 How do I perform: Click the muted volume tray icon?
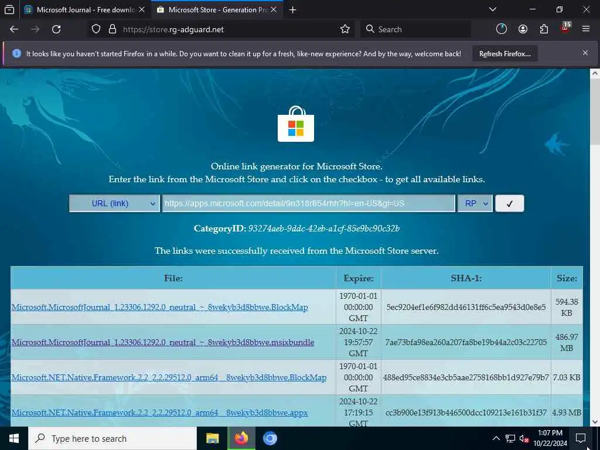[x=524, y=438]
